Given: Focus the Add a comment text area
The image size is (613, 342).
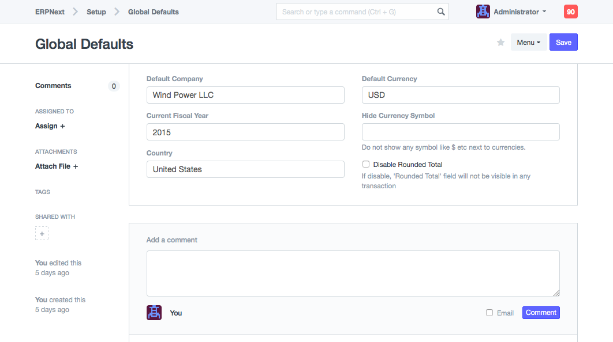Looking at the screenshot, I should (353, 273).
